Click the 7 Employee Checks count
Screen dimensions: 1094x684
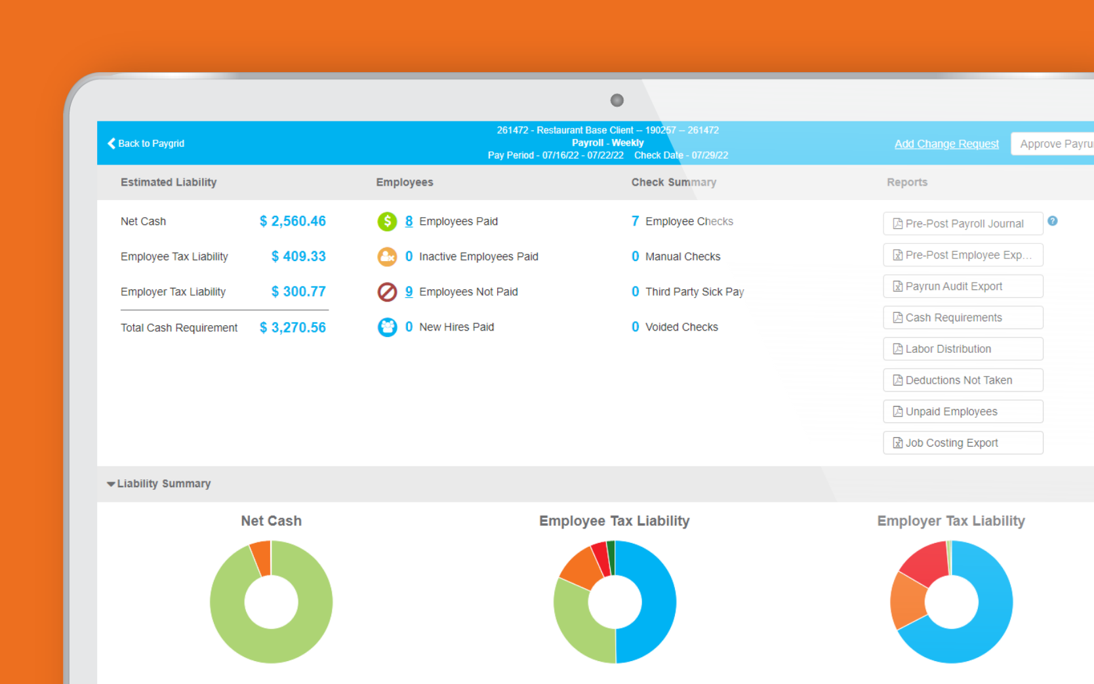tap(635, 221)
